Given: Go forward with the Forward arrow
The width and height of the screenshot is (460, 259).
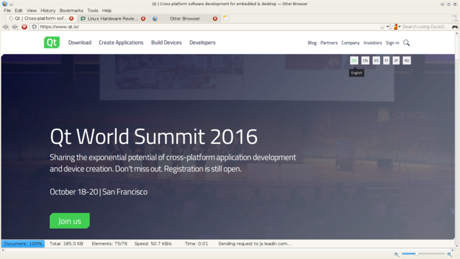Looking at the screenshot, I should [x=14, y=27].
